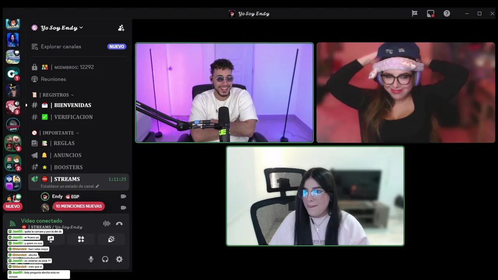Click the NUEVO badge next to Explorar canales
The image size is (498, 280).
coord(117,47)
